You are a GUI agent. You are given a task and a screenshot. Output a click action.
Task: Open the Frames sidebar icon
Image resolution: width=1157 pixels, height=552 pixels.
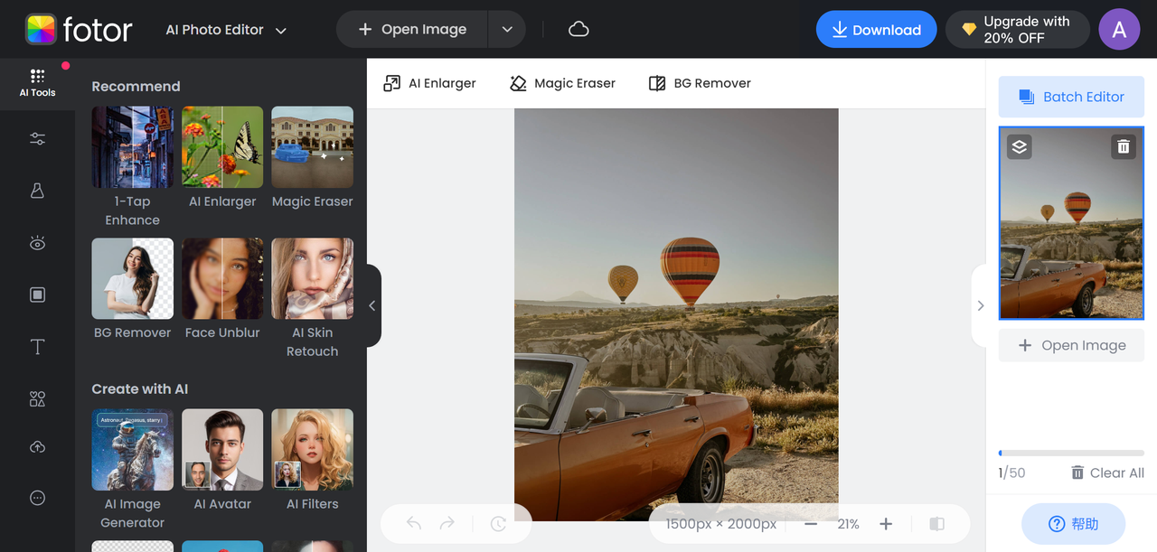point(37,295)
